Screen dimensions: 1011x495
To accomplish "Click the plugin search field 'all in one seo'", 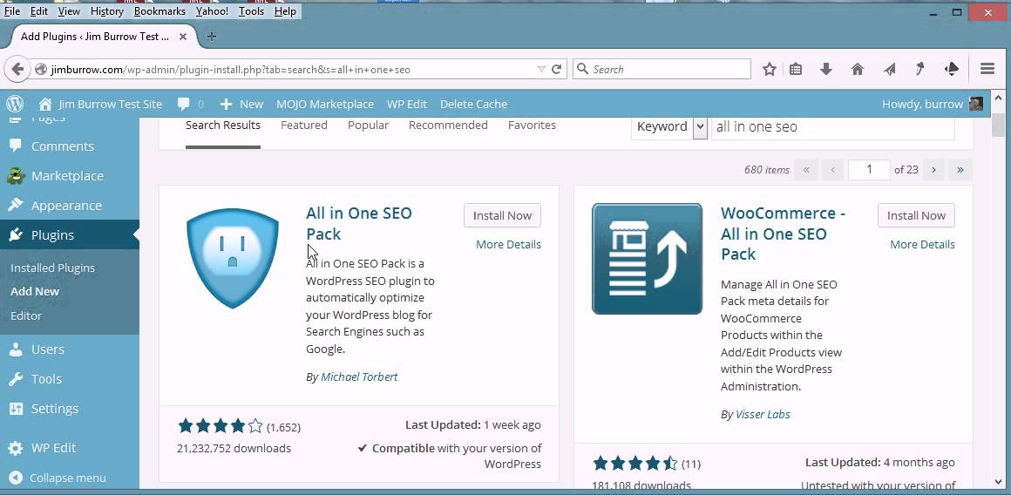I will (832, 127).
